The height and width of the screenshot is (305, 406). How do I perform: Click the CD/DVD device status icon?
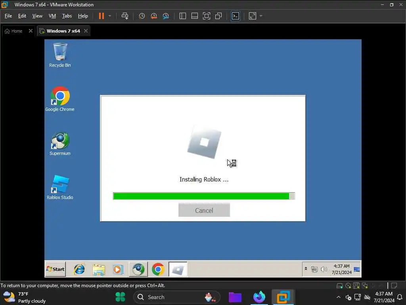pos(348,286)
